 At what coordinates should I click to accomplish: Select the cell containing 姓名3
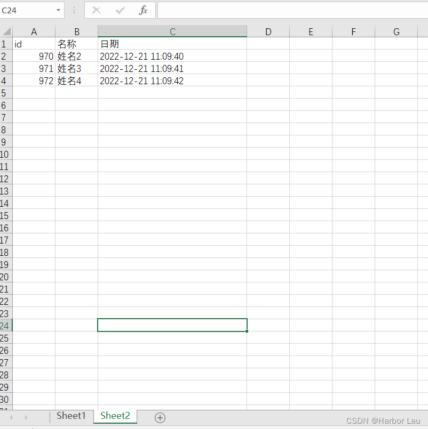pos(76,68)
